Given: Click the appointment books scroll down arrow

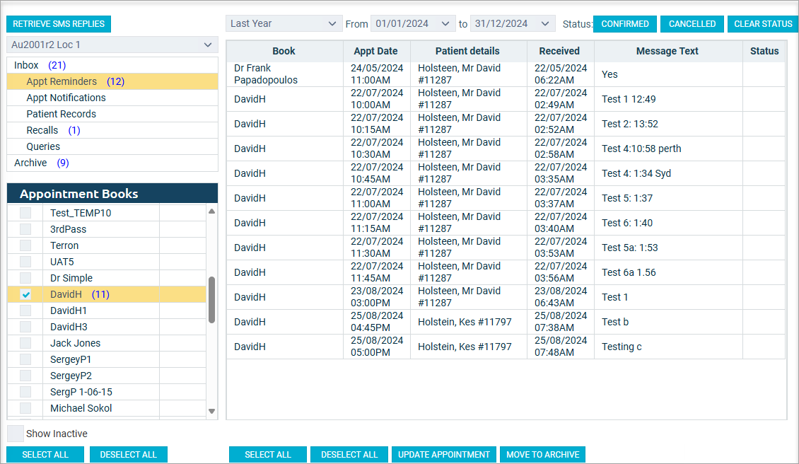Looking at the screenshot, I should (x=212, y=411).
